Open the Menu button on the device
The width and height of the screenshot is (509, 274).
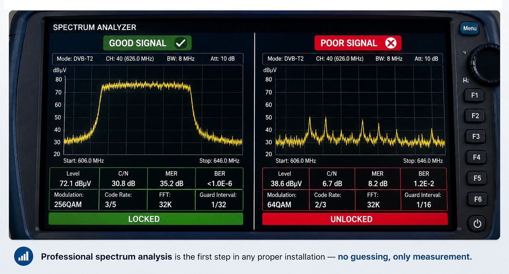pos(470,28)
